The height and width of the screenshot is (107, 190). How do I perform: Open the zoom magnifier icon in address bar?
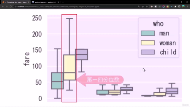[x=139, y=7]
